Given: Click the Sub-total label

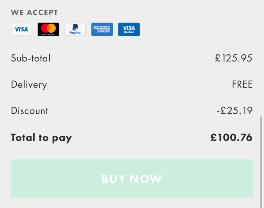Looking at the screenshot, I should pyautogui.click(x=31, y=58).
